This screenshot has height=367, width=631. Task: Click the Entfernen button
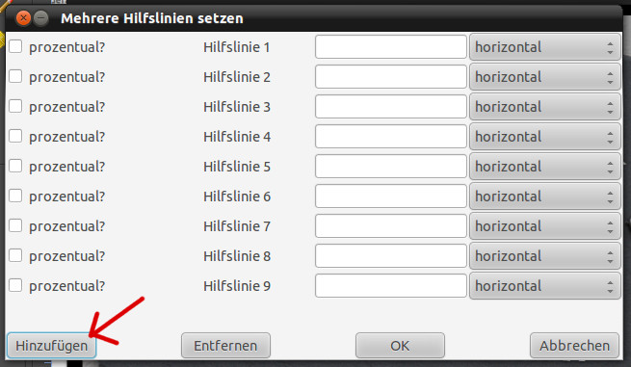(225, 345)
